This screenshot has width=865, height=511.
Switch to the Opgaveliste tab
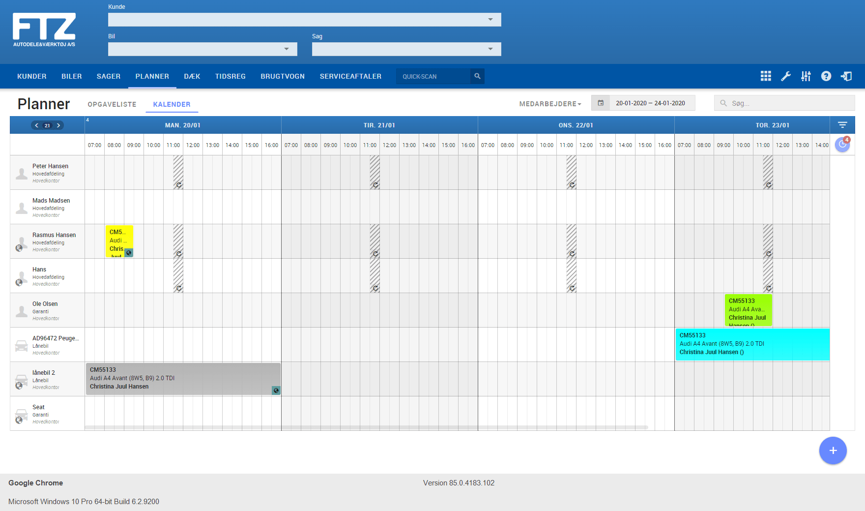coord(112,104)
